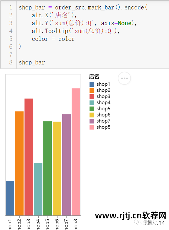Click the shop4 teal legend swatch
169x230 pixels.
click(92, 103)
